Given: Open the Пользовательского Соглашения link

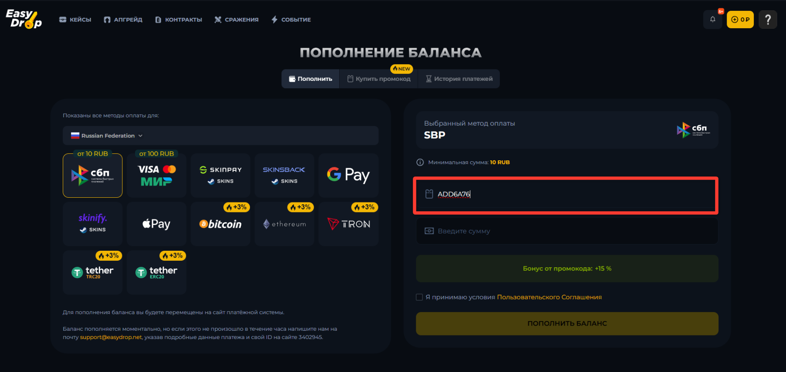Looking at the screenshot, I should [x=549, y=297].
